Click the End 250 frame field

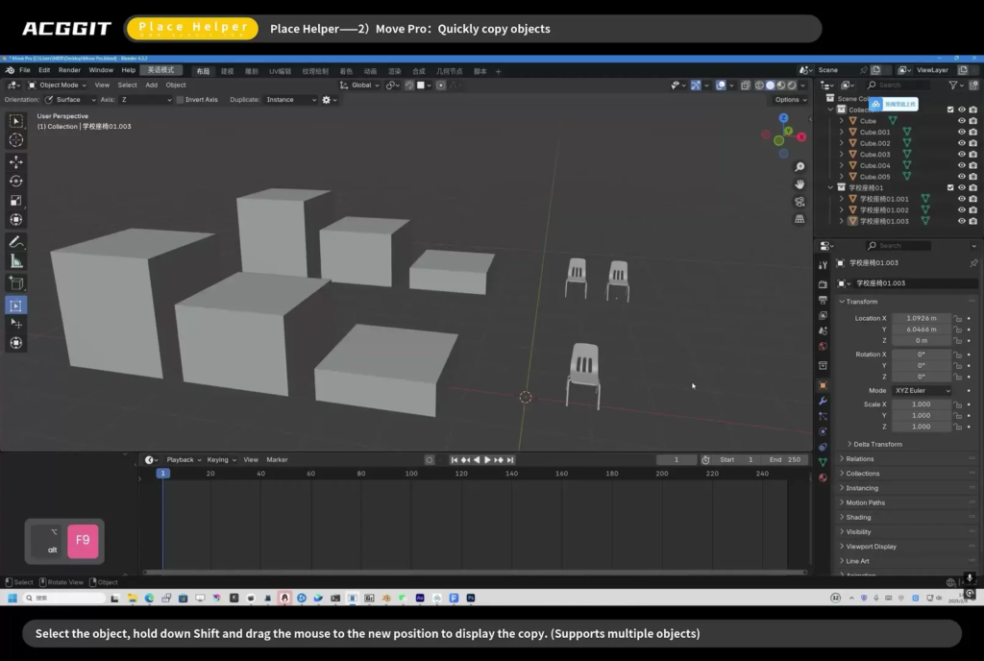(784, 459)
